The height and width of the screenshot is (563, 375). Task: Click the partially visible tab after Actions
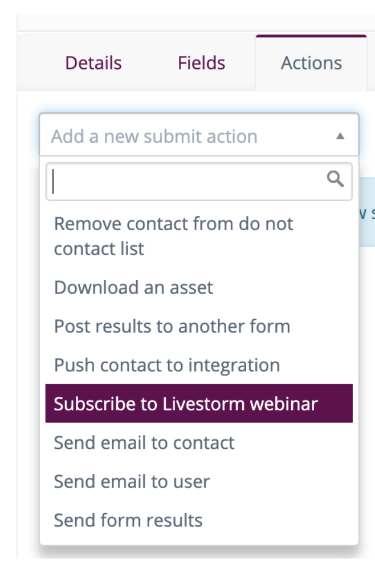point(372,63)
